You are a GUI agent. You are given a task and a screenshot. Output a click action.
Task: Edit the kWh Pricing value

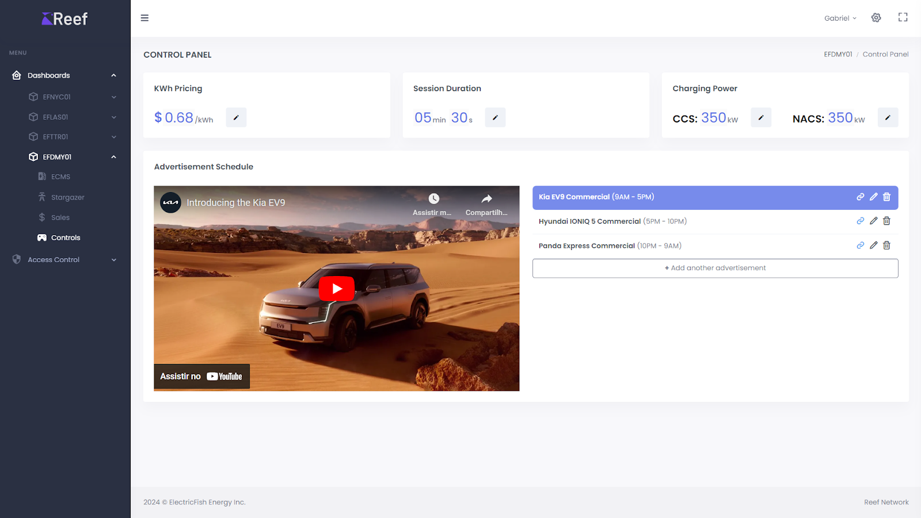click(236, 117)
